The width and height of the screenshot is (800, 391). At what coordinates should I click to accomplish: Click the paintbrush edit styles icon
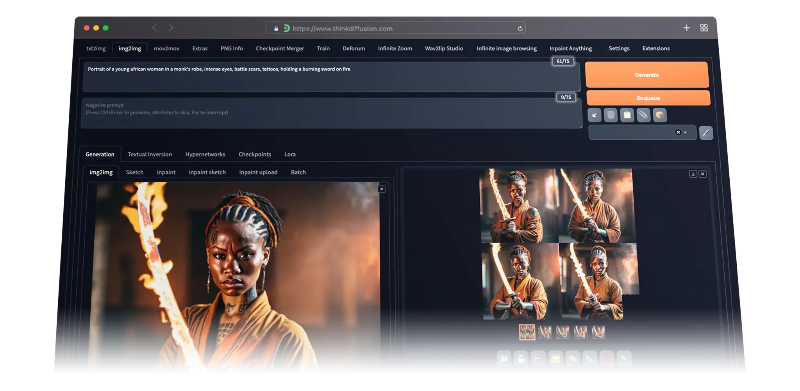[706, 133]
